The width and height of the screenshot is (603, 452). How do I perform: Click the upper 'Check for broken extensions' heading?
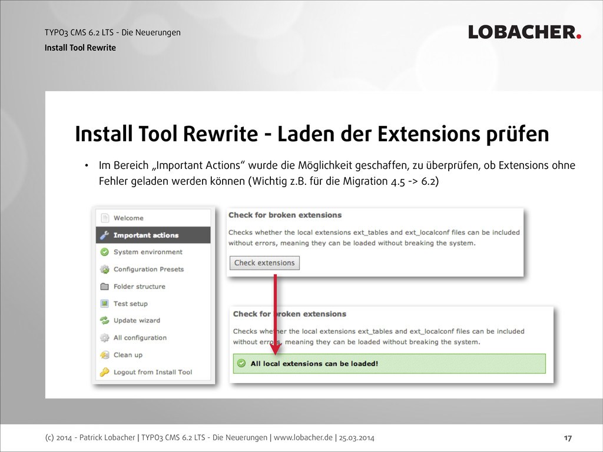point(285,215)
